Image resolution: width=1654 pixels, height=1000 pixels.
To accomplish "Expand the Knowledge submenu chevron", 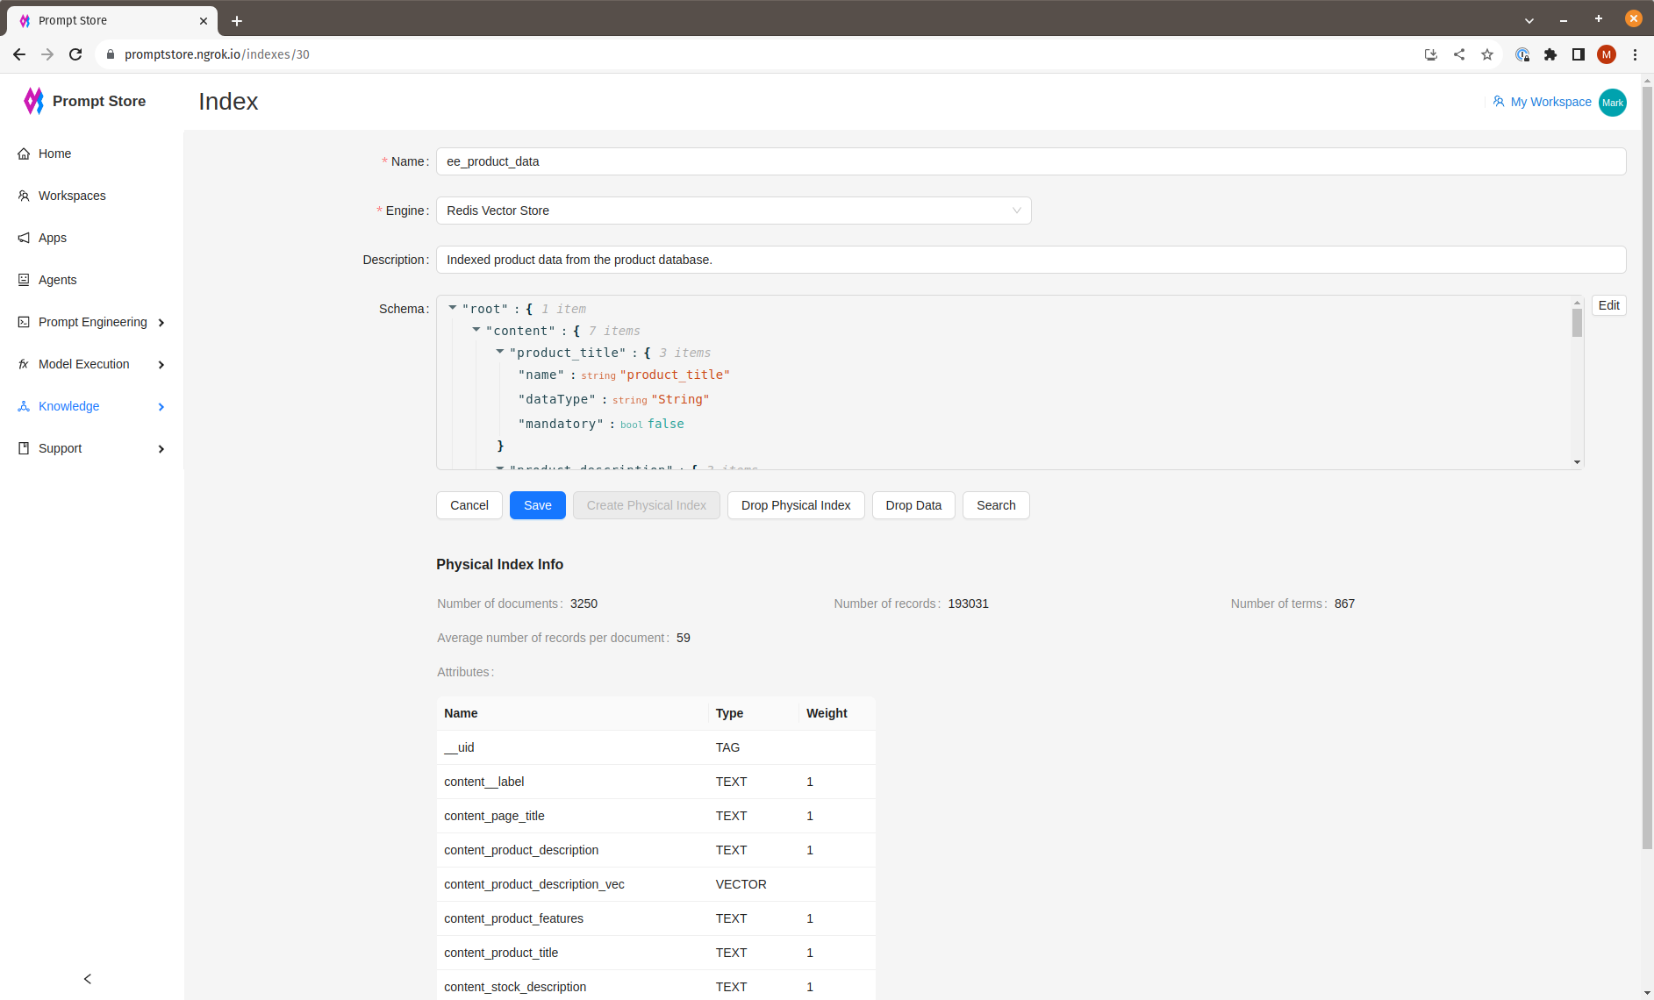I will [161, 407].
